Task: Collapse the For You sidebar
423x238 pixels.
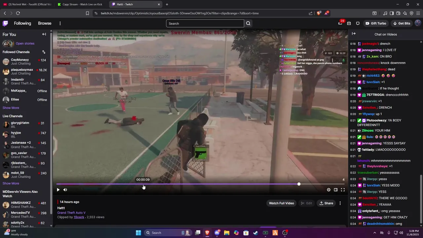Action: [x=44, y=34]
